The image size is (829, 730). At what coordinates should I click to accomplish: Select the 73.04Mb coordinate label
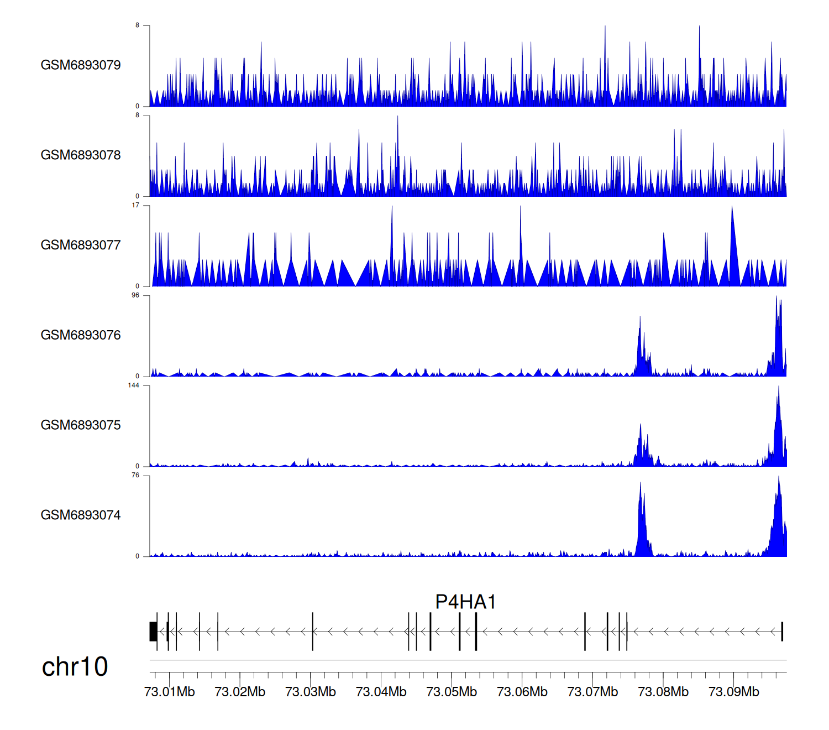pos(381,692)
